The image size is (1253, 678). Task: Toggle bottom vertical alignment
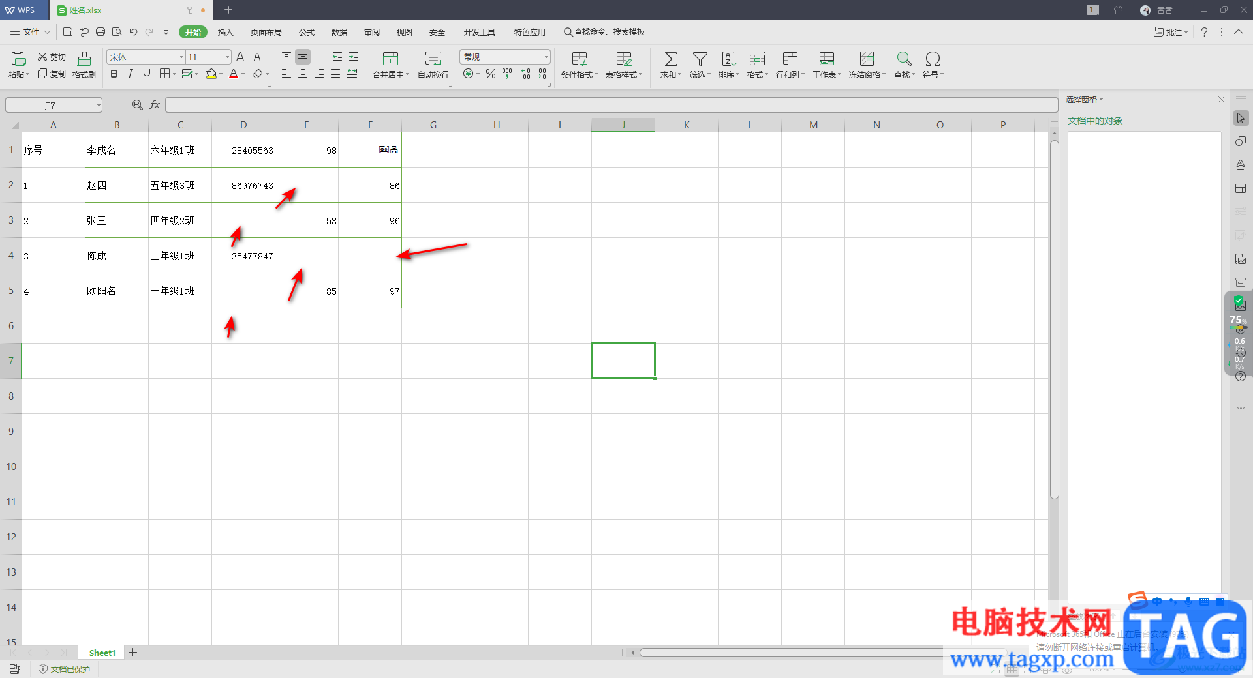[319, 57]
